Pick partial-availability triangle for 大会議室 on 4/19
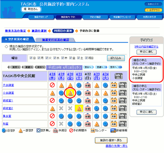This screenshot has width=164, height=153. (62, 85)
